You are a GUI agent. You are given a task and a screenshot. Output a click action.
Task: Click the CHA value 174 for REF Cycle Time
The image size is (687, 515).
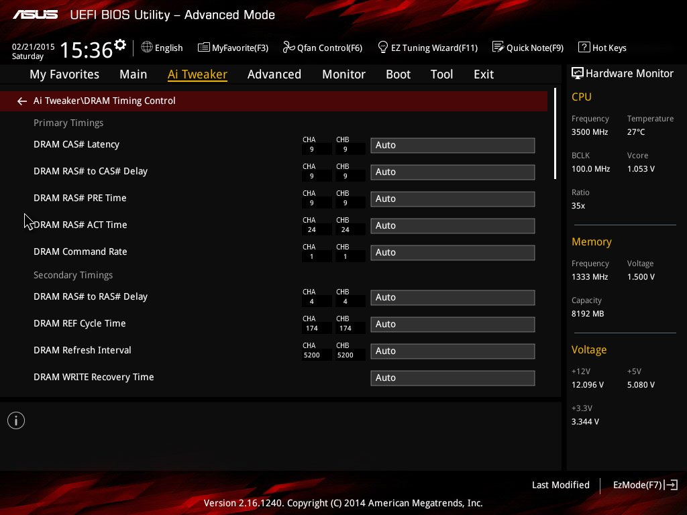[x=312, y=328]
